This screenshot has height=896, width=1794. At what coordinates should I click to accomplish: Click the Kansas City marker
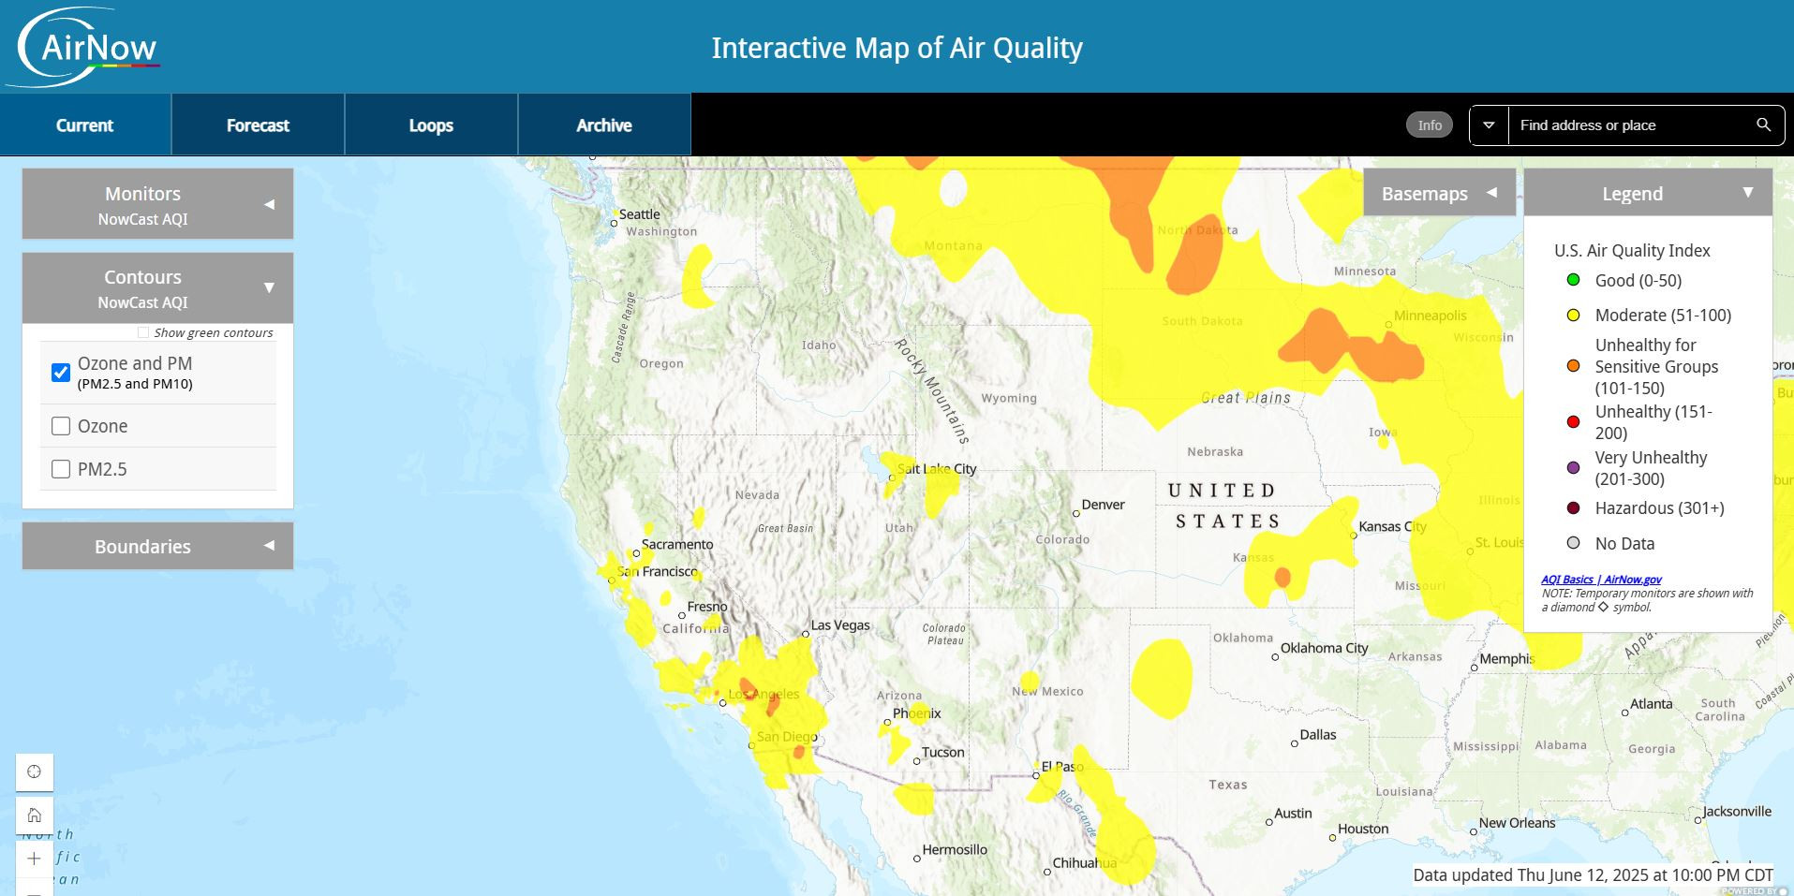1354,536
